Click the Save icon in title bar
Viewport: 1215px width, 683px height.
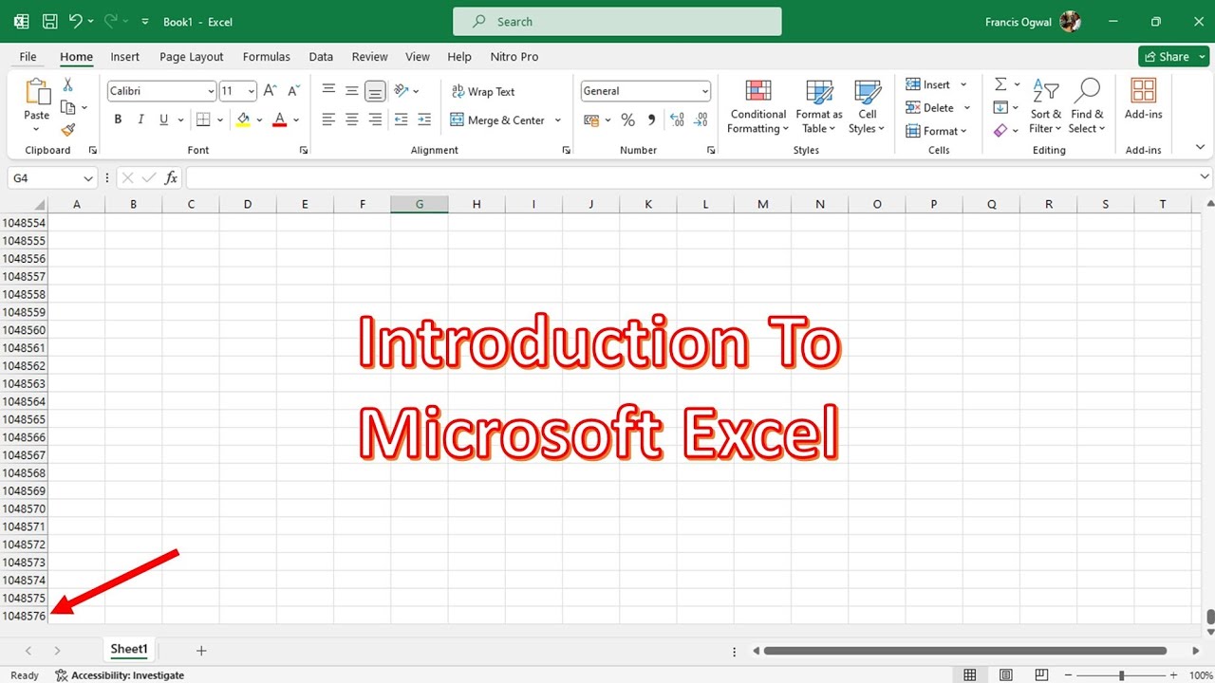[49, 21]
